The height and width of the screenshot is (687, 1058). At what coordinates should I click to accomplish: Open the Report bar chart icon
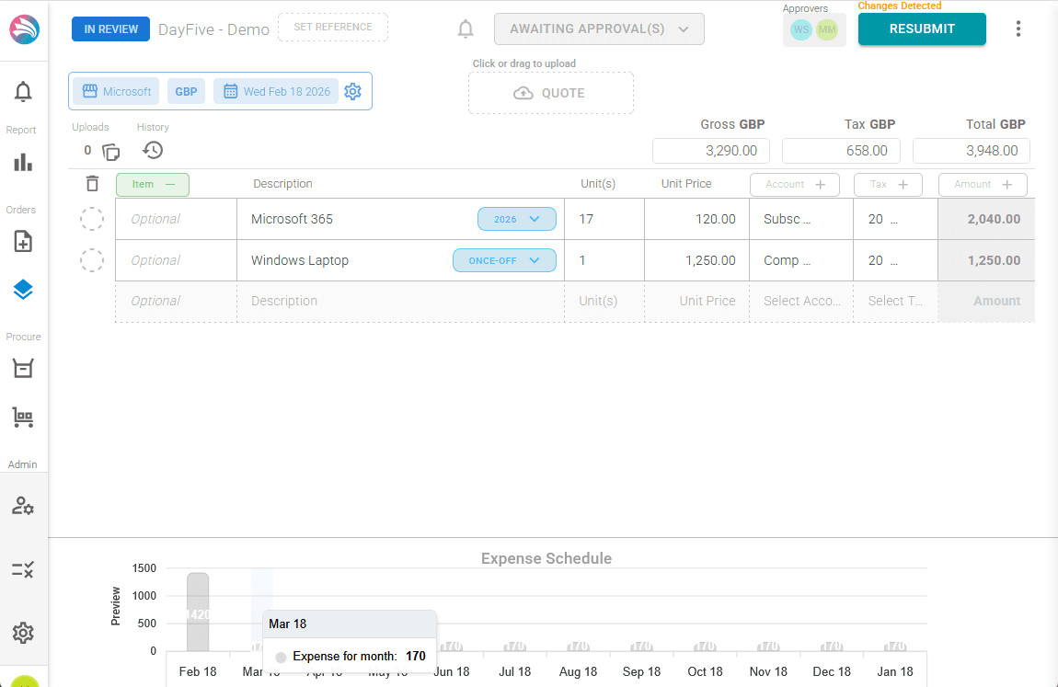click(23, 163)
